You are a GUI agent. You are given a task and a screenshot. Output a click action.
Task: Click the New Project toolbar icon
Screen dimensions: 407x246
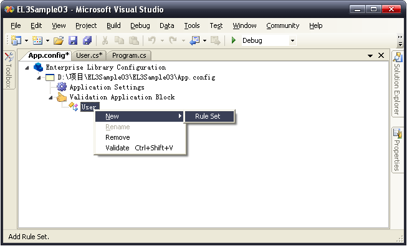(x=16, y=40)
